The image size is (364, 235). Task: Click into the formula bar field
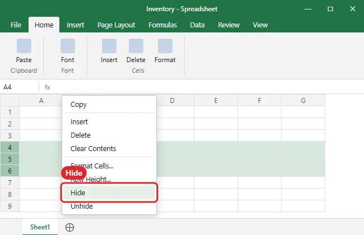207,87
